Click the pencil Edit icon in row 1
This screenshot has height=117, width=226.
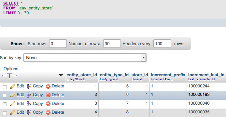point(13,86)
